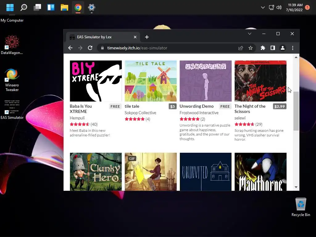The width and height of the screenshot is (316, 237).
Task: Visit selewi author page
Action: [x=240, y=118]
